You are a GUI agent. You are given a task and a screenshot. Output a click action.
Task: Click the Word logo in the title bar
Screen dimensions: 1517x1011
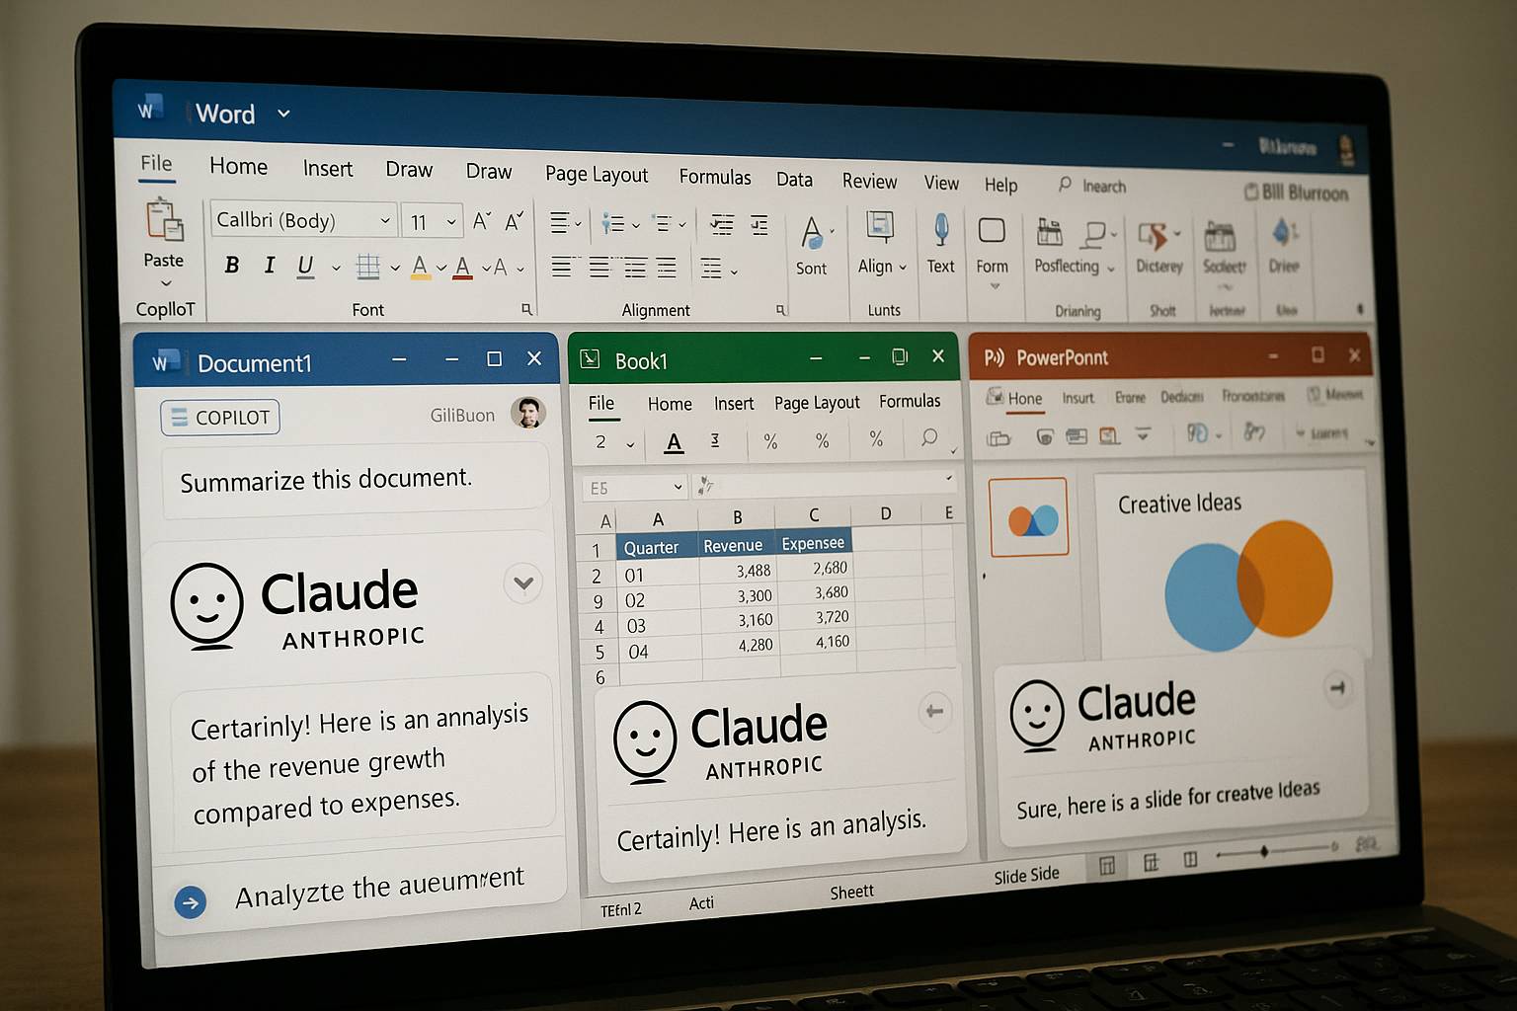[148, 110]
